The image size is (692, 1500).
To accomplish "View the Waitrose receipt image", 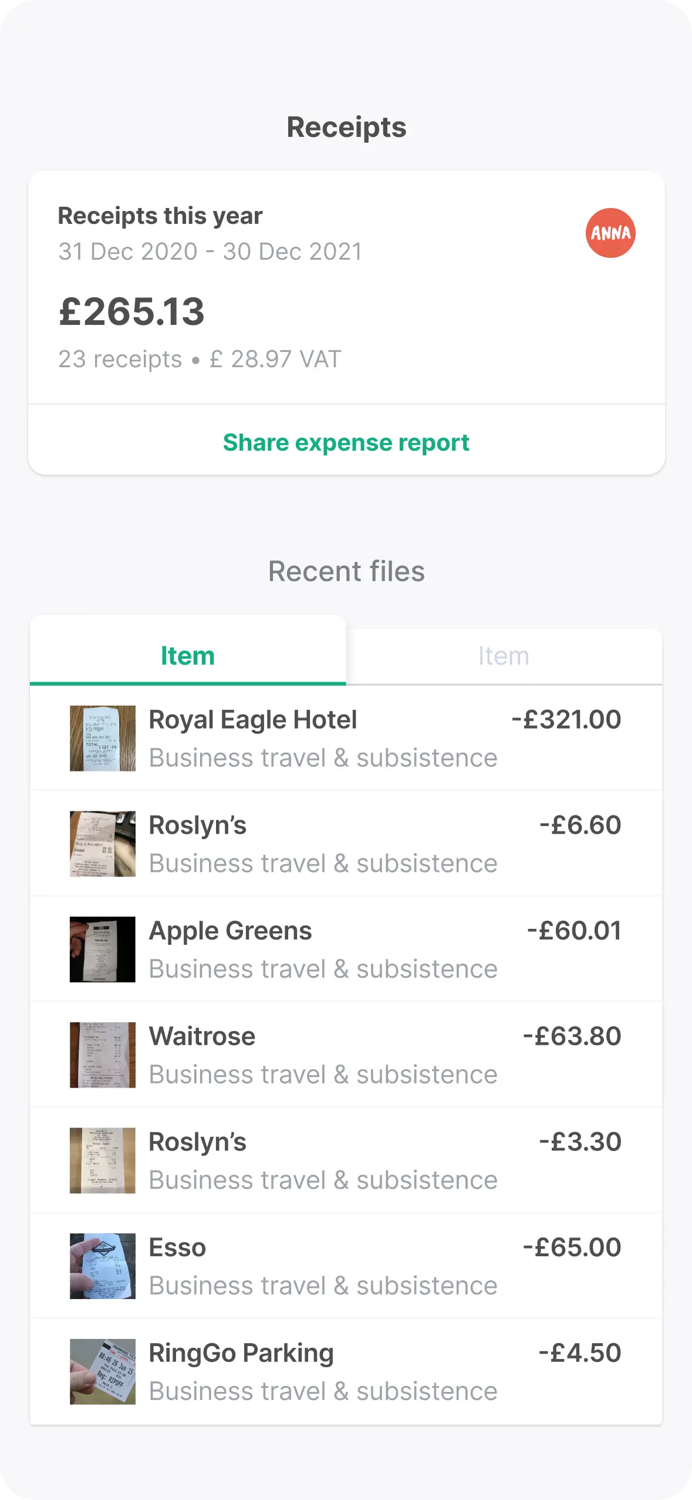I will pos(103,1055).
